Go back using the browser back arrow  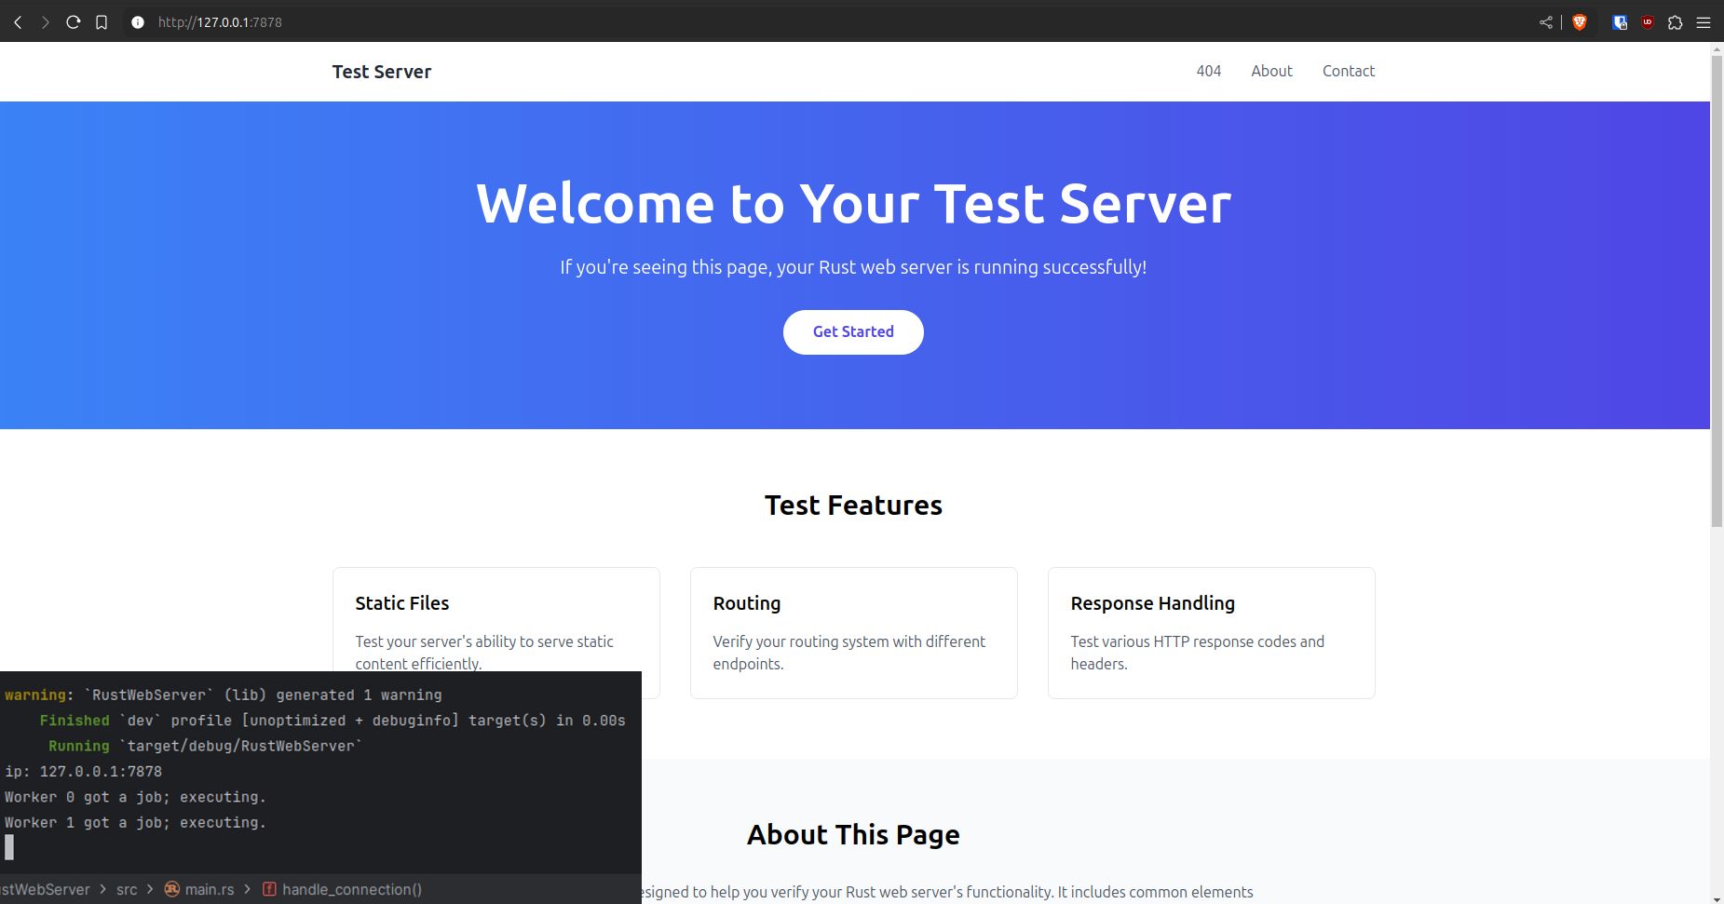pos(18,22)
